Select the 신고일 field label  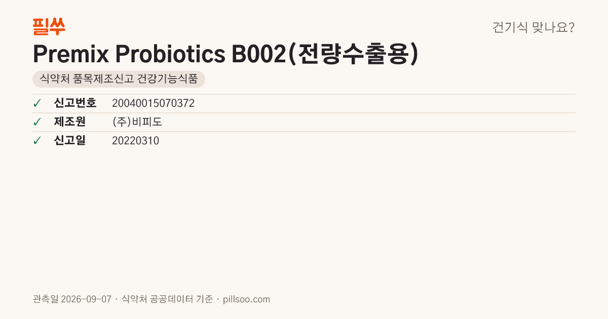70,141
